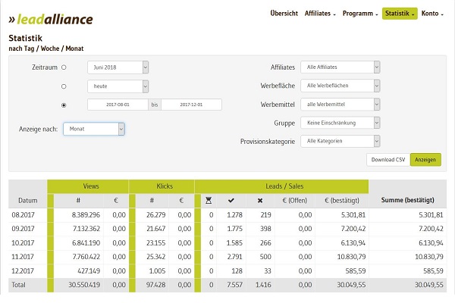Click the start date field 2017-08-01
455x303 pixels.
[118, 105]
